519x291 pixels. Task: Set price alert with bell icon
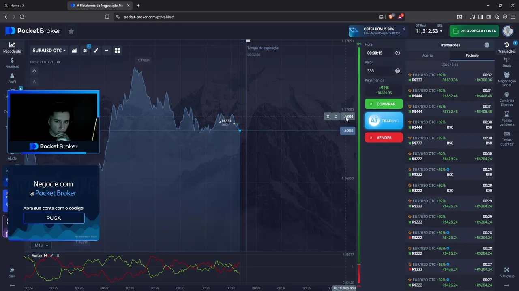pos(336,116)
